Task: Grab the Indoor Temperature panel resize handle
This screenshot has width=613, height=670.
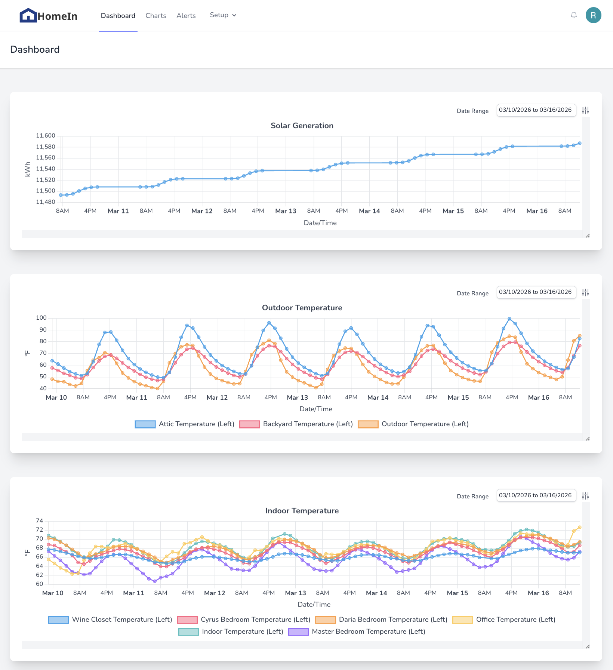Action: pos(588,646)
